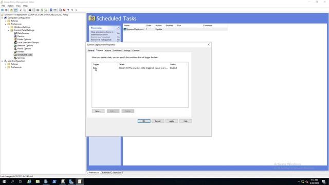Switch to the General tab
The width and height of the screenshot is (329, 185).
coord(91,50)
